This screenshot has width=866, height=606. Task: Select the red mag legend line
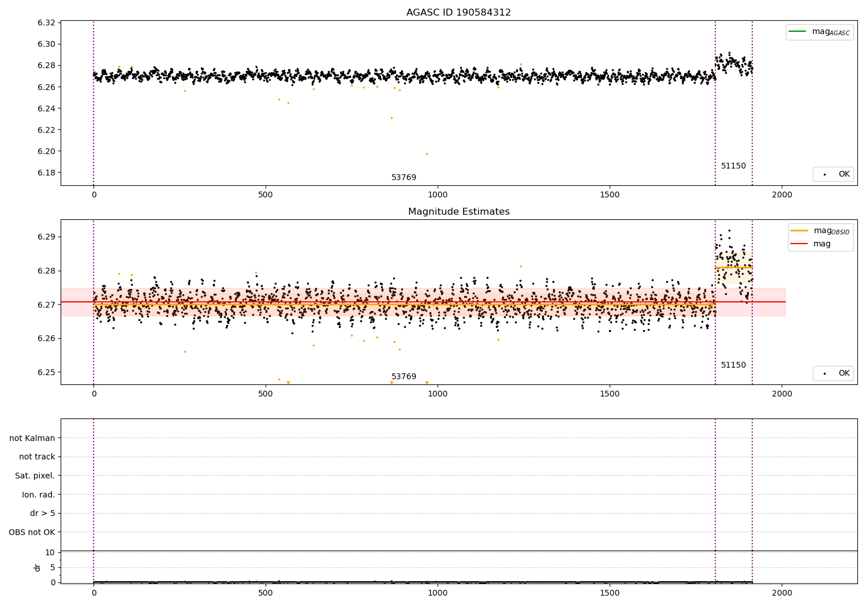tap(800, 244)
